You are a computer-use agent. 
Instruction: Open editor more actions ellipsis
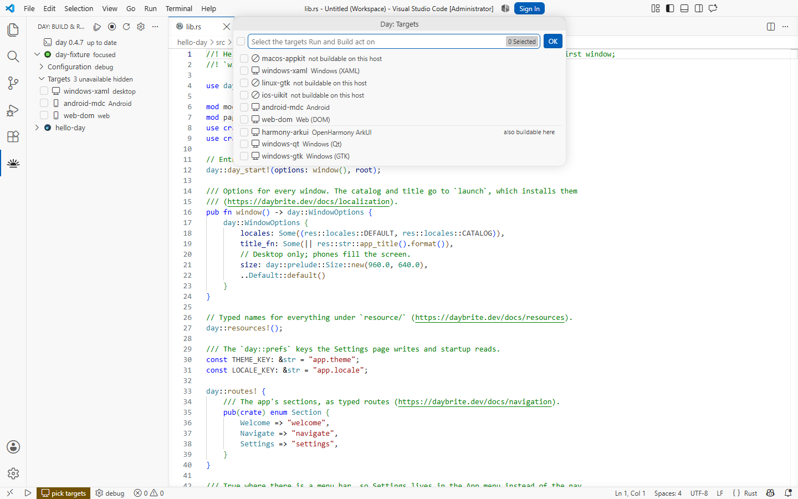785,27
